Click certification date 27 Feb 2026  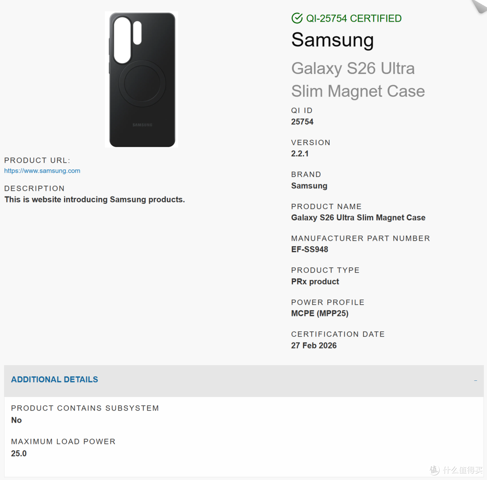click(x=314, y=345)
